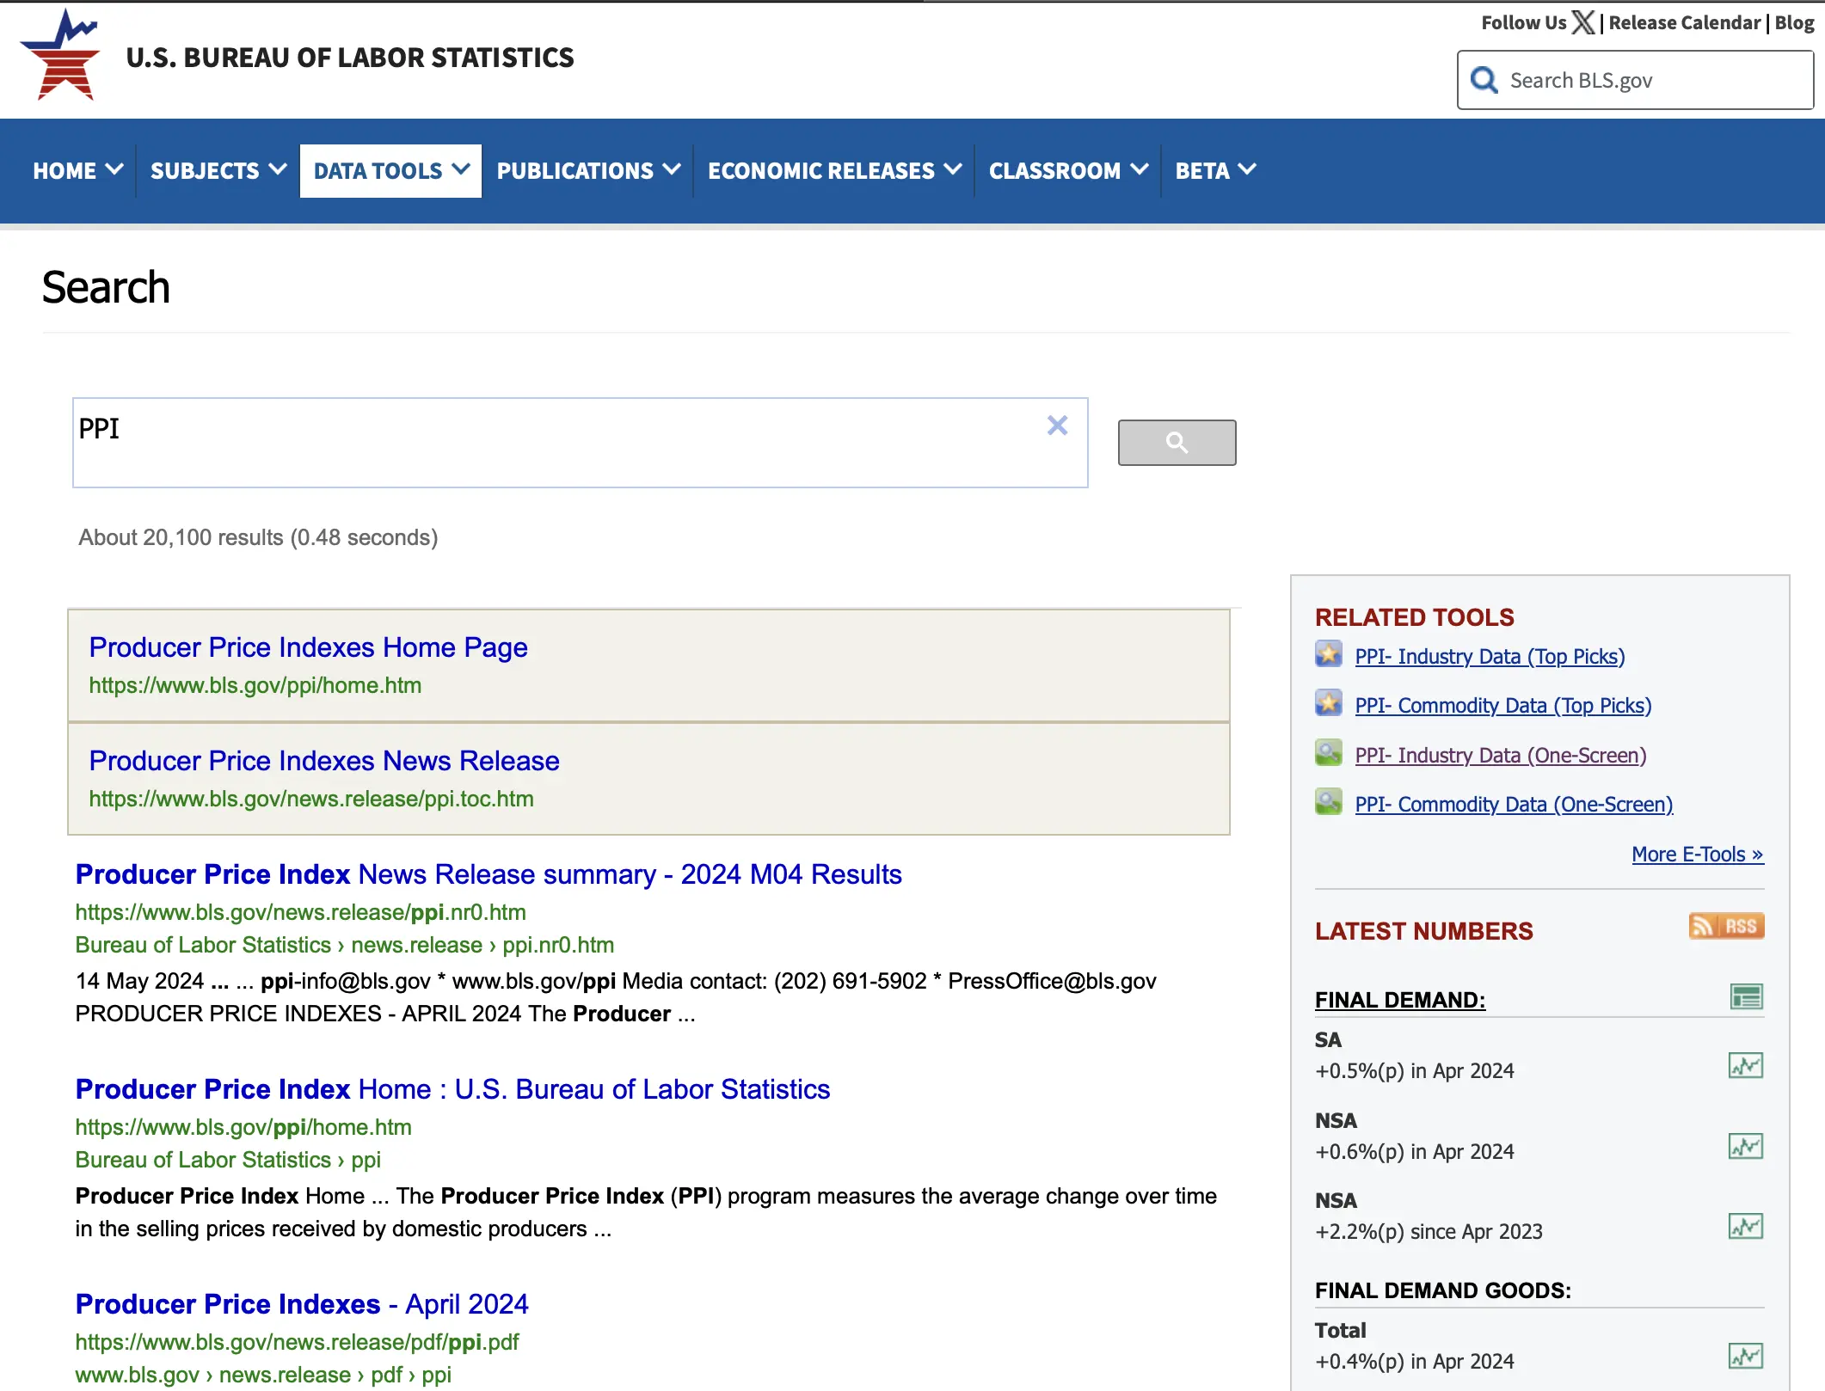Open chart icon for NSA +0.6% Apr 2024

[1746, 1147]
